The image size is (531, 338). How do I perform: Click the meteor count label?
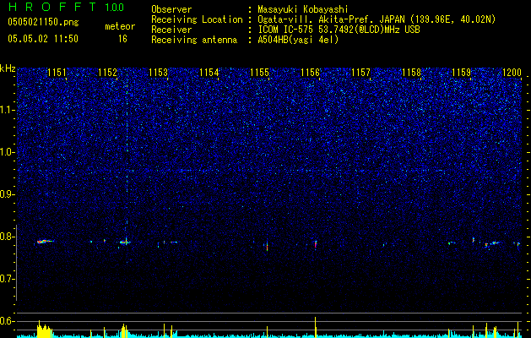coord(120,26)
